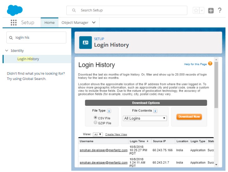Open smohan.developer user logged in at 1:24:11 AM
228x172 pixels.
pos(103,162)
